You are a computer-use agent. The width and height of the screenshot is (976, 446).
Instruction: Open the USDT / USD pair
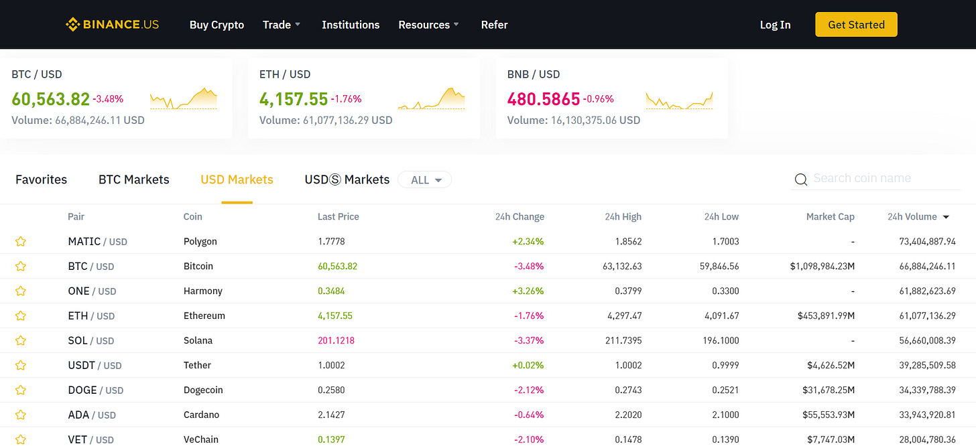[95, 365]
